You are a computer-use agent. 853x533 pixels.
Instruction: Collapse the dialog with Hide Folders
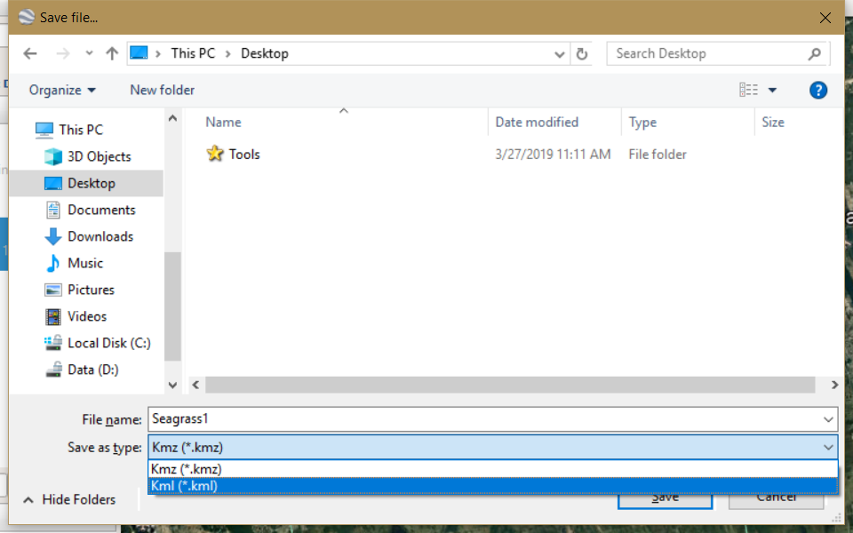pyautogui.click(x=69, y=499)
